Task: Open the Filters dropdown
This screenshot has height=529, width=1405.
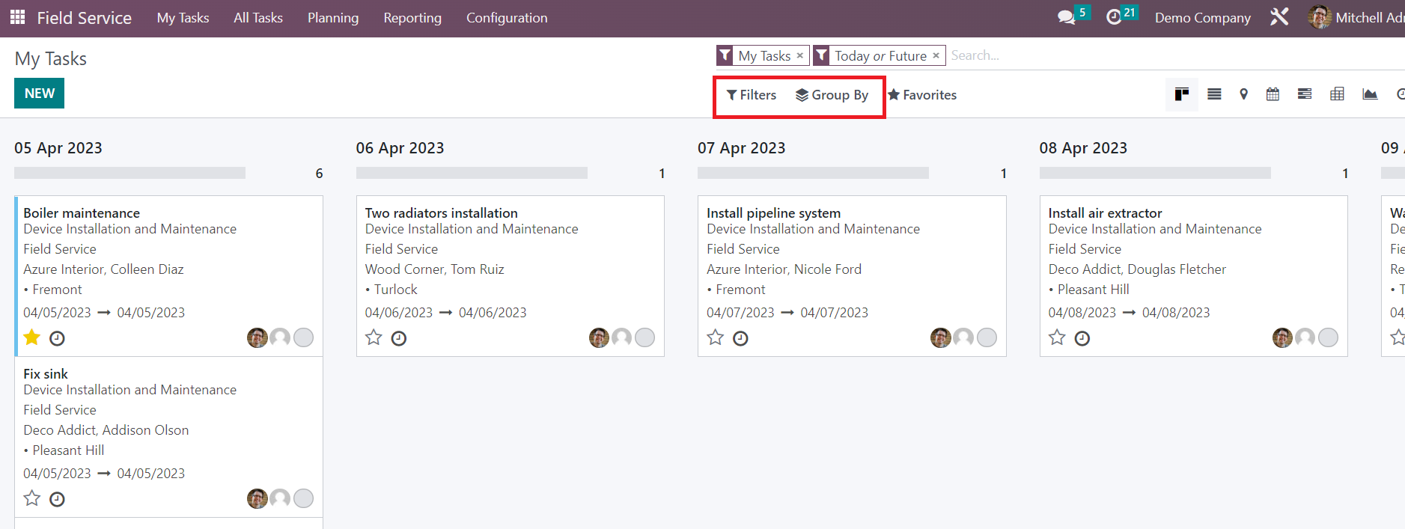Action: (752, 95)
